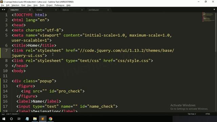
Task: Click on 'user-scalable=1' text
Action: pos(29,40)
